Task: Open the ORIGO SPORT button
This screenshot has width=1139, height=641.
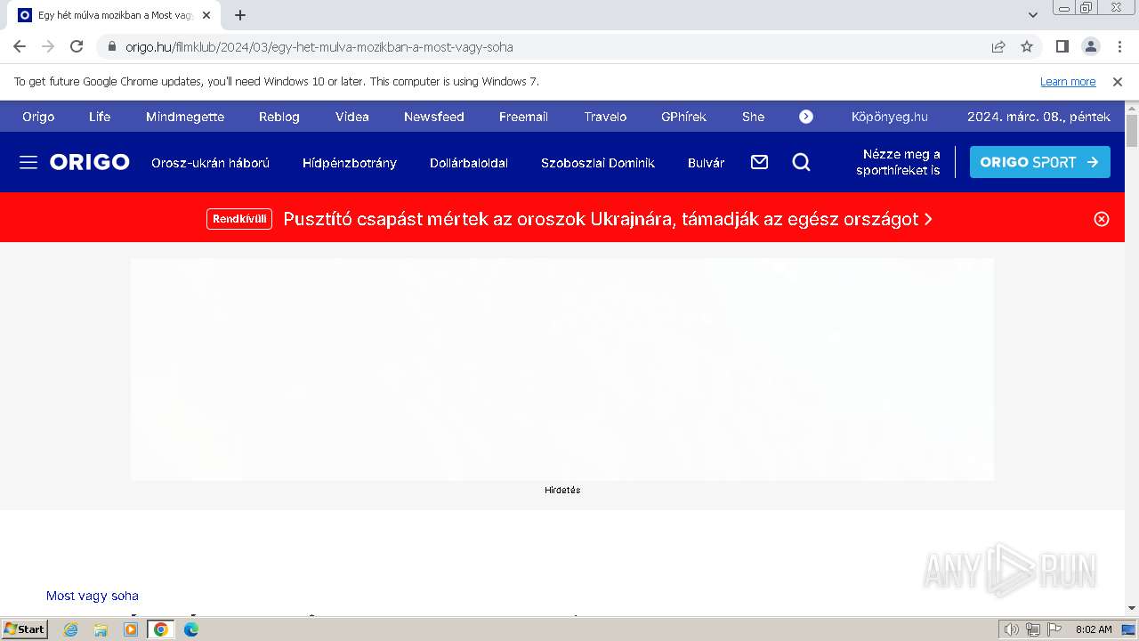Action: (1039, 162)
